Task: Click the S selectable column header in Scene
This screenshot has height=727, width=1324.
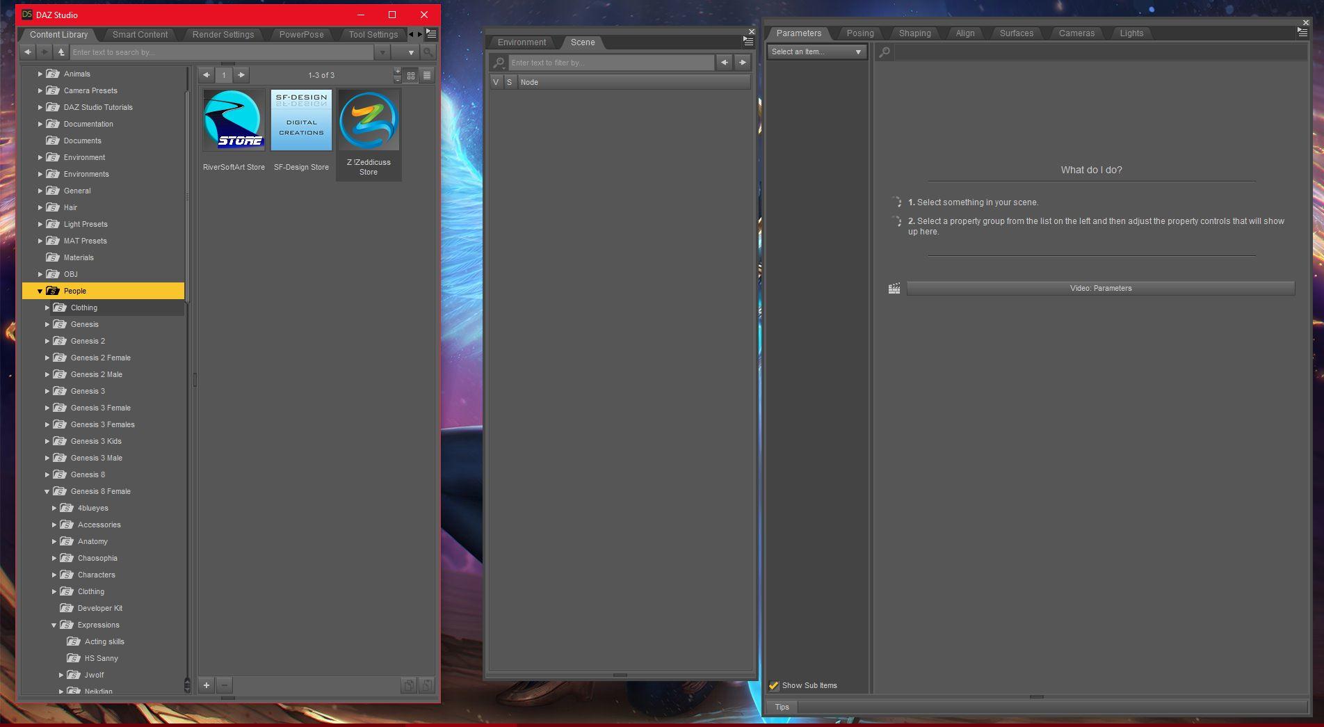Action: [x=510, y=82]
